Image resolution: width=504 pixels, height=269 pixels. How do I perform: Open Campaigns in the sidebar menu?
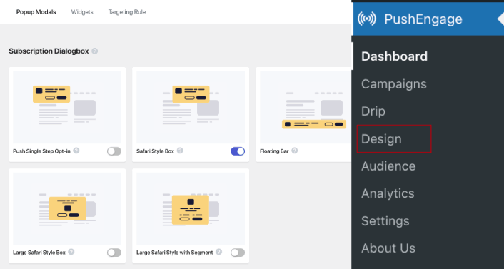(x=394, y=84)
